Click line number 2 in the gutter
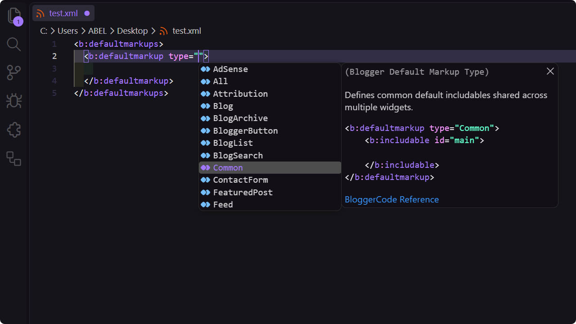The image size is (576, 324). click(x=54, y=56)
